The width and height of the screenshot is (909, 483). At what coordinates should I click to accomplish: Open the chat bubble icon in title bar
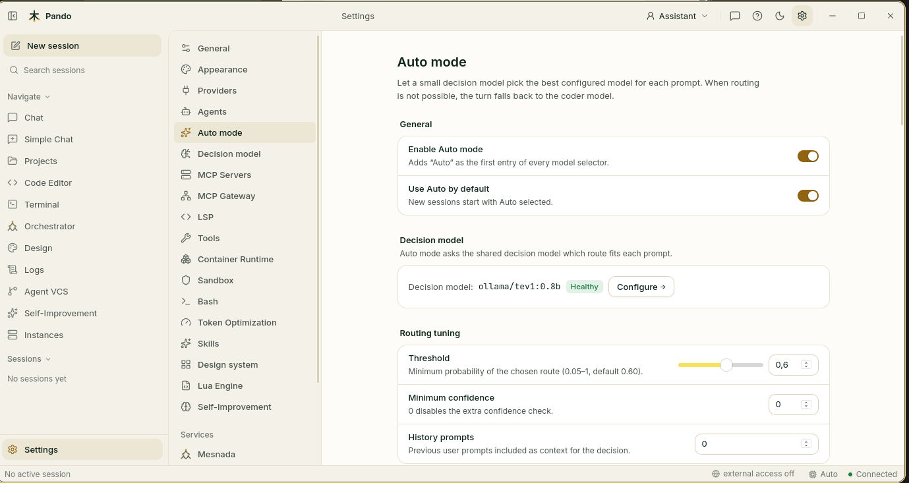[x=735, y=16]
